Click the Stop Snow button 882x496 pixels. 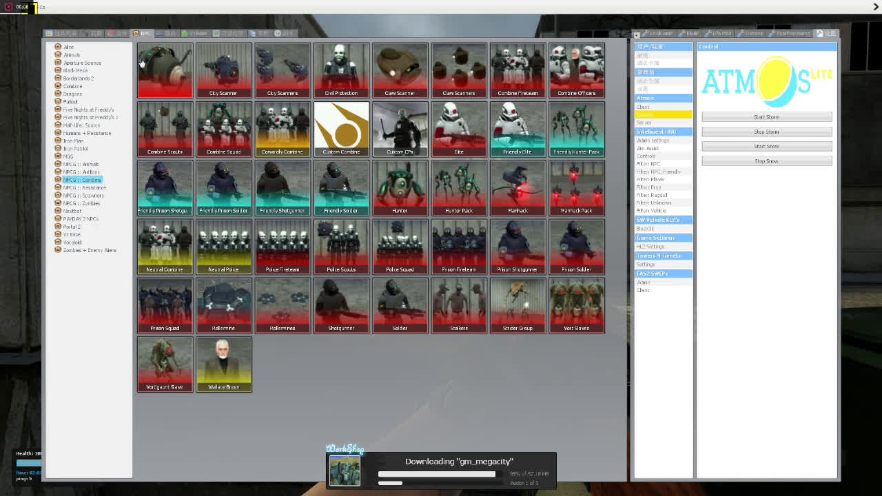(x=766, y=161)
